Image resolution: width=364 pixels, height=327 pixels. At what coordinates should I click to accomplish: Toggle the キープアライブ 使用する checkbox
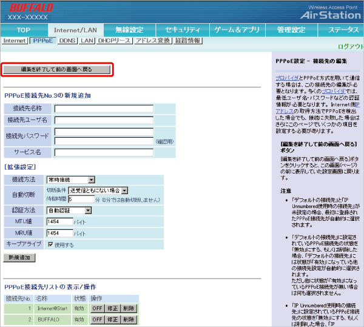click(50, 244)
